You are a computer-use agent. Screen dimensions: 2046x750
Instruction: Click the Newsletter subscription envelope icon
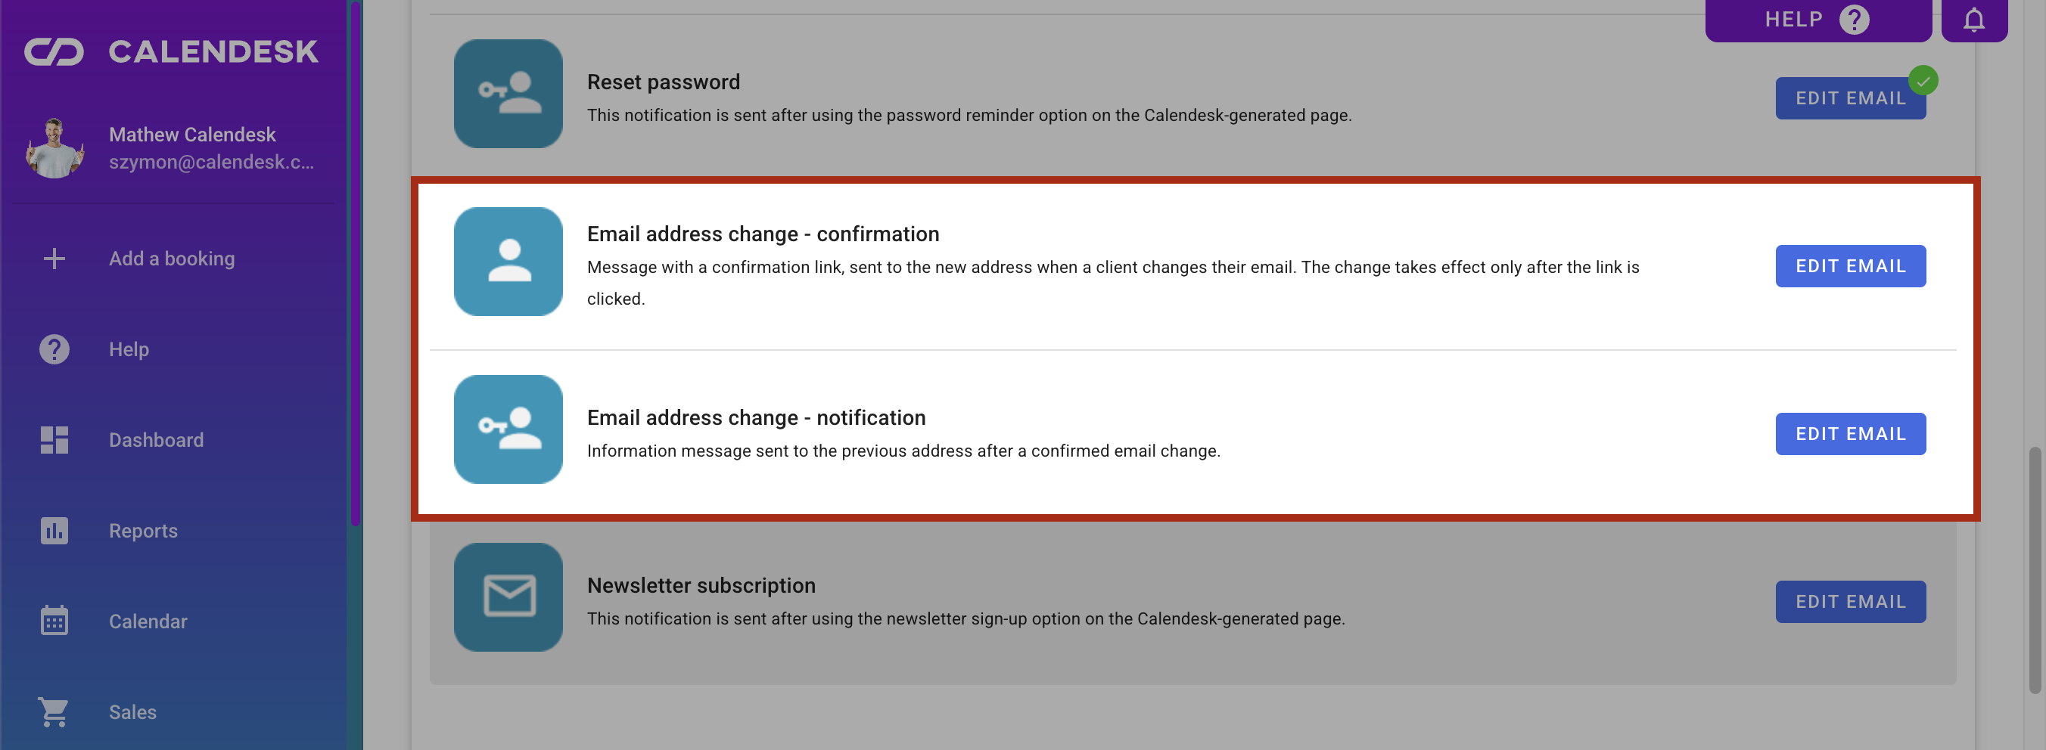coord(508,597)
